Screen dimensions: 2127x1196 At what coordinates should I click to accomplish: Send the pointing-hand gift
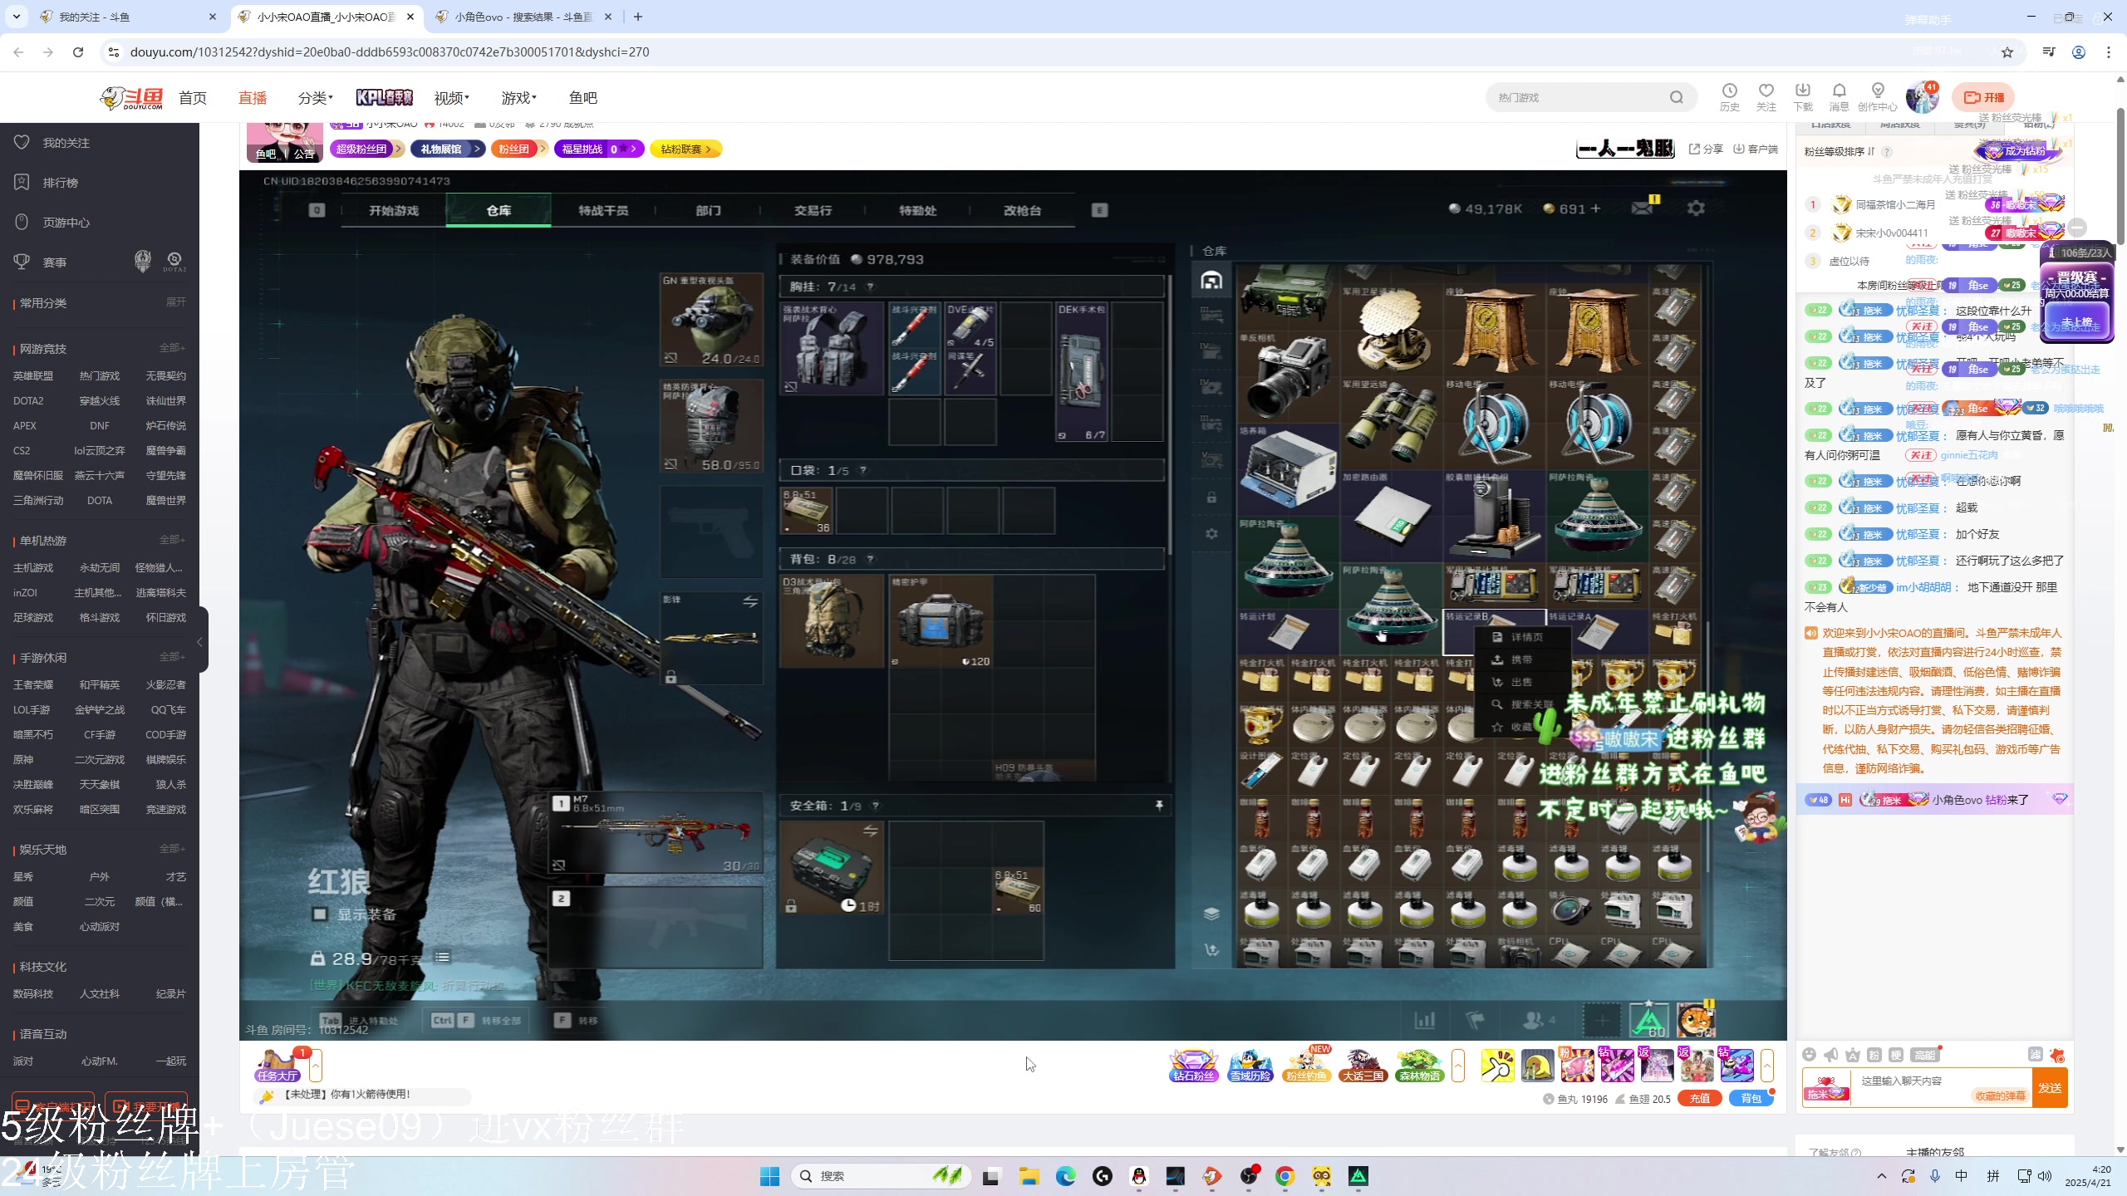point(1497,1066)
